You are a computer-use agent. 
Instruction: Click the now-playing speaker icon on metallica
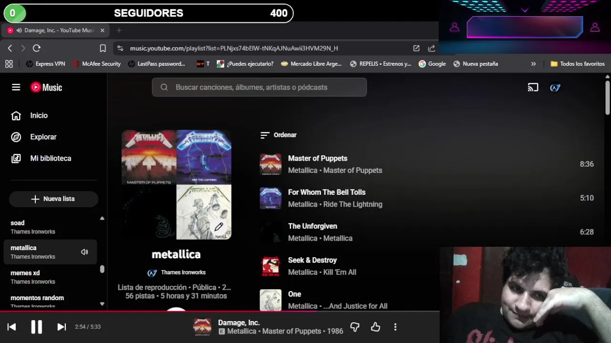tap(84, 252)
